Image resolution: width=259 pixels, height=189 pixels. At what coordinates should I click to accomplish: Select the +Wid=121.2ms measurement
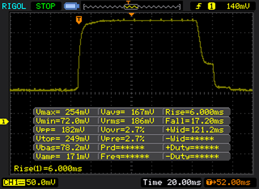pyautogui.click(x=195, y=130)
